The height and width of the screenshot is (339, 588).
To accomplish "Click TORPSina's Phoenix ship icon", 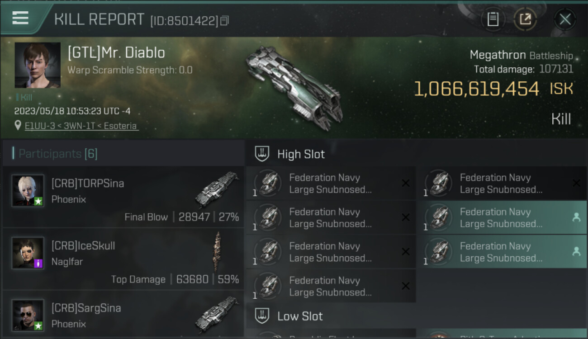I will pyautogui.click(x=217, y=189).
